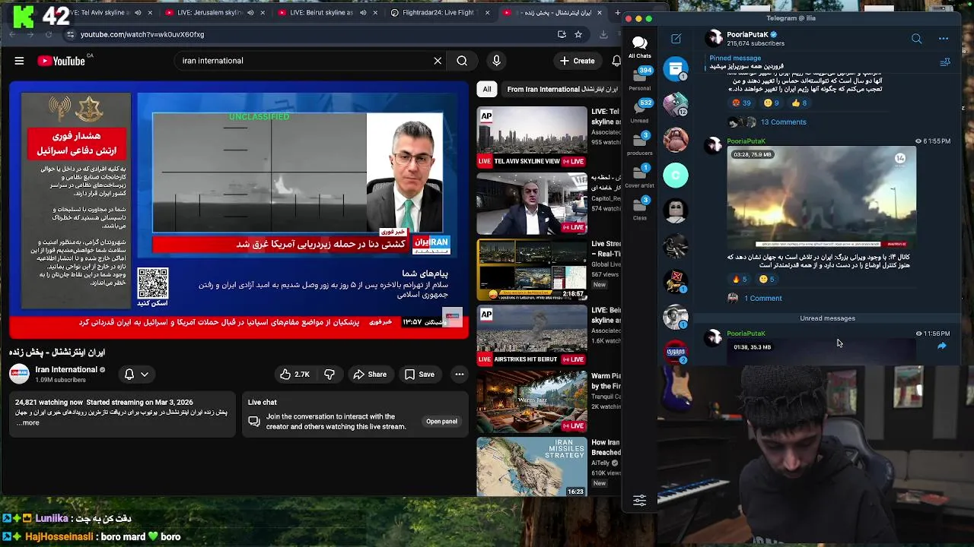Click the install app icon in address bar
This screenshot has height=547, width=974.
[x=562, y=34]
